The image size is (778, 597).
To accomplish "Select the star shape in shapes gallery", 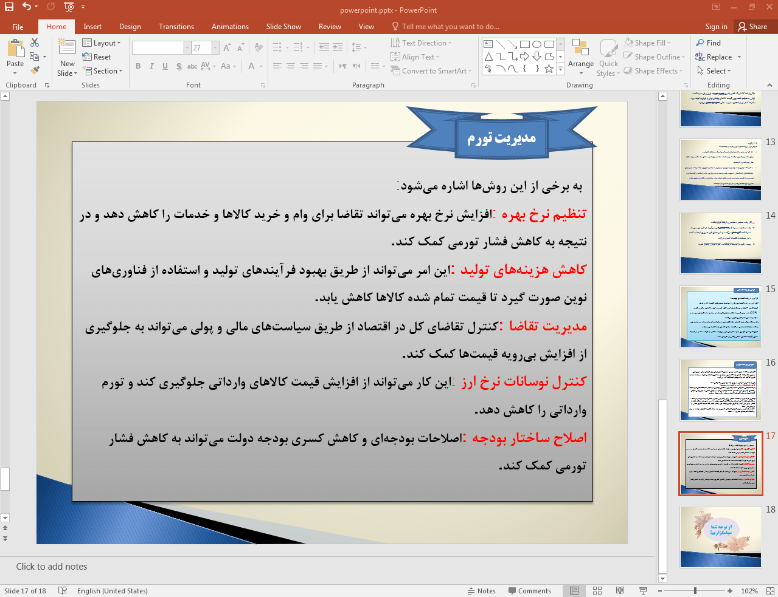I will point(549,69).
